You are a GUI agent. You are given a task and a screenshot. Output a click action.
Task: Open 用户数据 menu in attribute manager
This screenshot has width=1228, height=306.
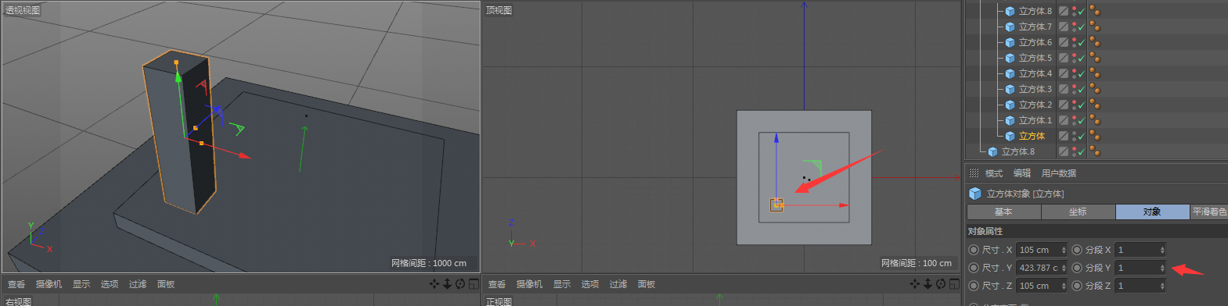tap(1059, 173)
